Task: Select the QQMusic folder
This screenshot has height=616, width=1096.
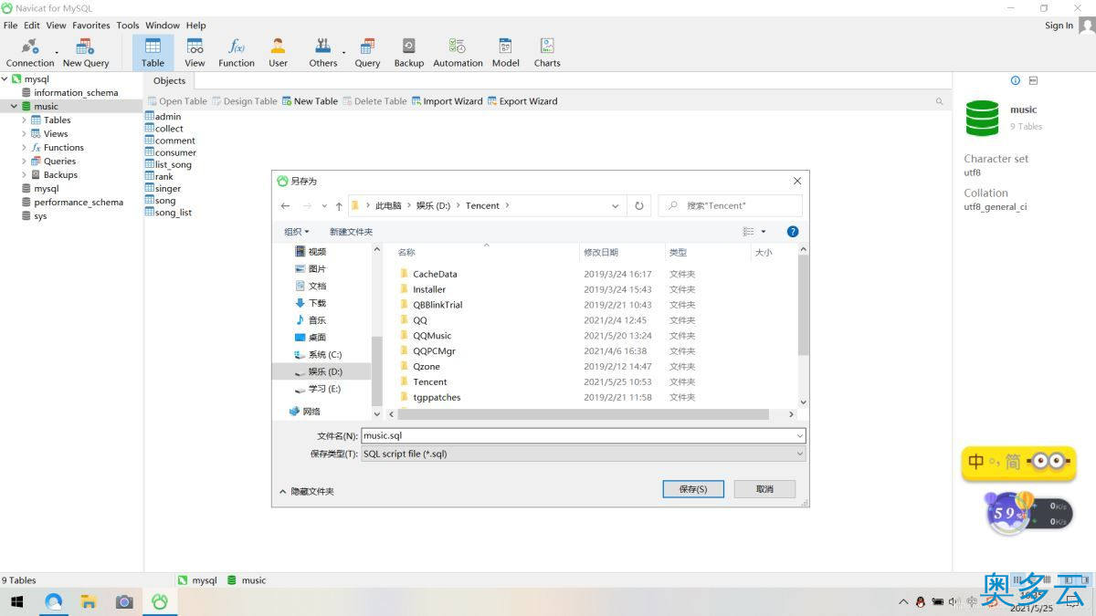Action: 432,336
